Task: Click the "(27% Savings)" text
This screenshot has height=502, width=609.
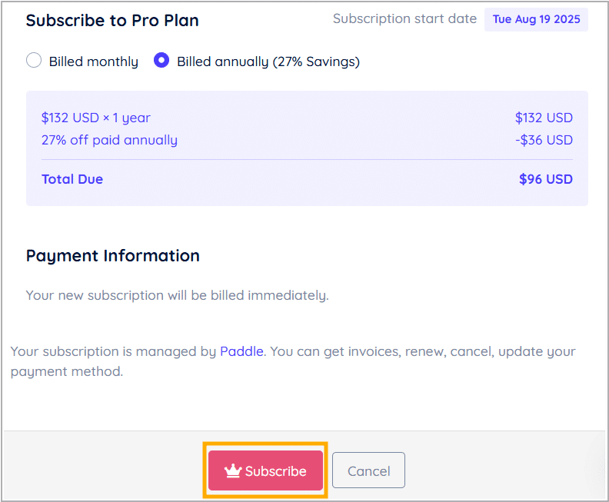Action: tap(316, 62)
